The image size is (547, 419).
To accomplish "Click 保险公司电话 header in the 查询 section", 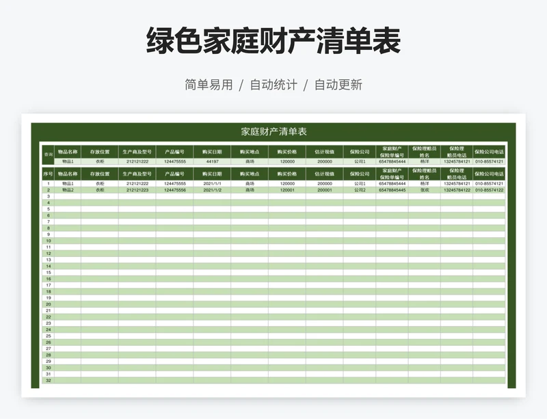I will [489, 152].
